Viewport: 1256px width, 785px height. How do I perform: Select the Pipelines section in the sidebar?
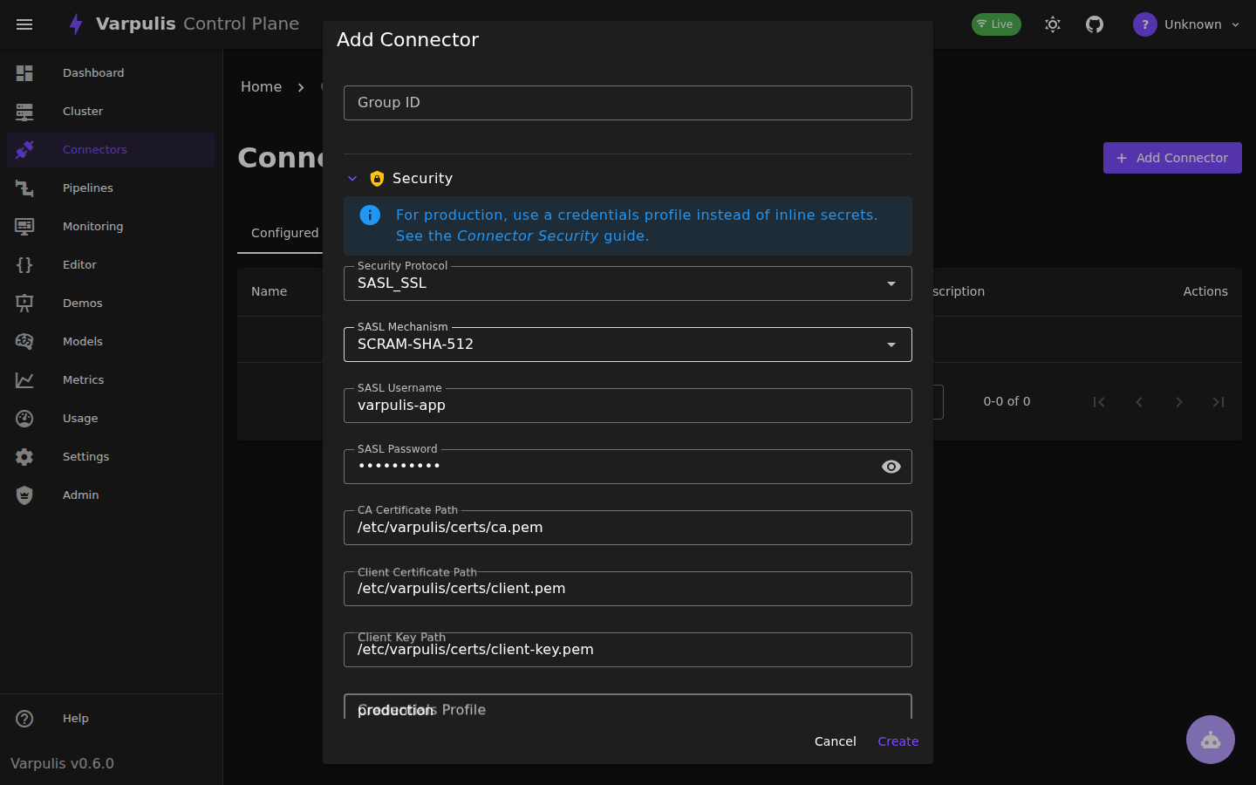87,188
